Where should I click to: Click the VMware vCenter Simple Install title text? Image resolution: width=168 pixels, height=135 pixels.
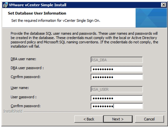point(38,5)
